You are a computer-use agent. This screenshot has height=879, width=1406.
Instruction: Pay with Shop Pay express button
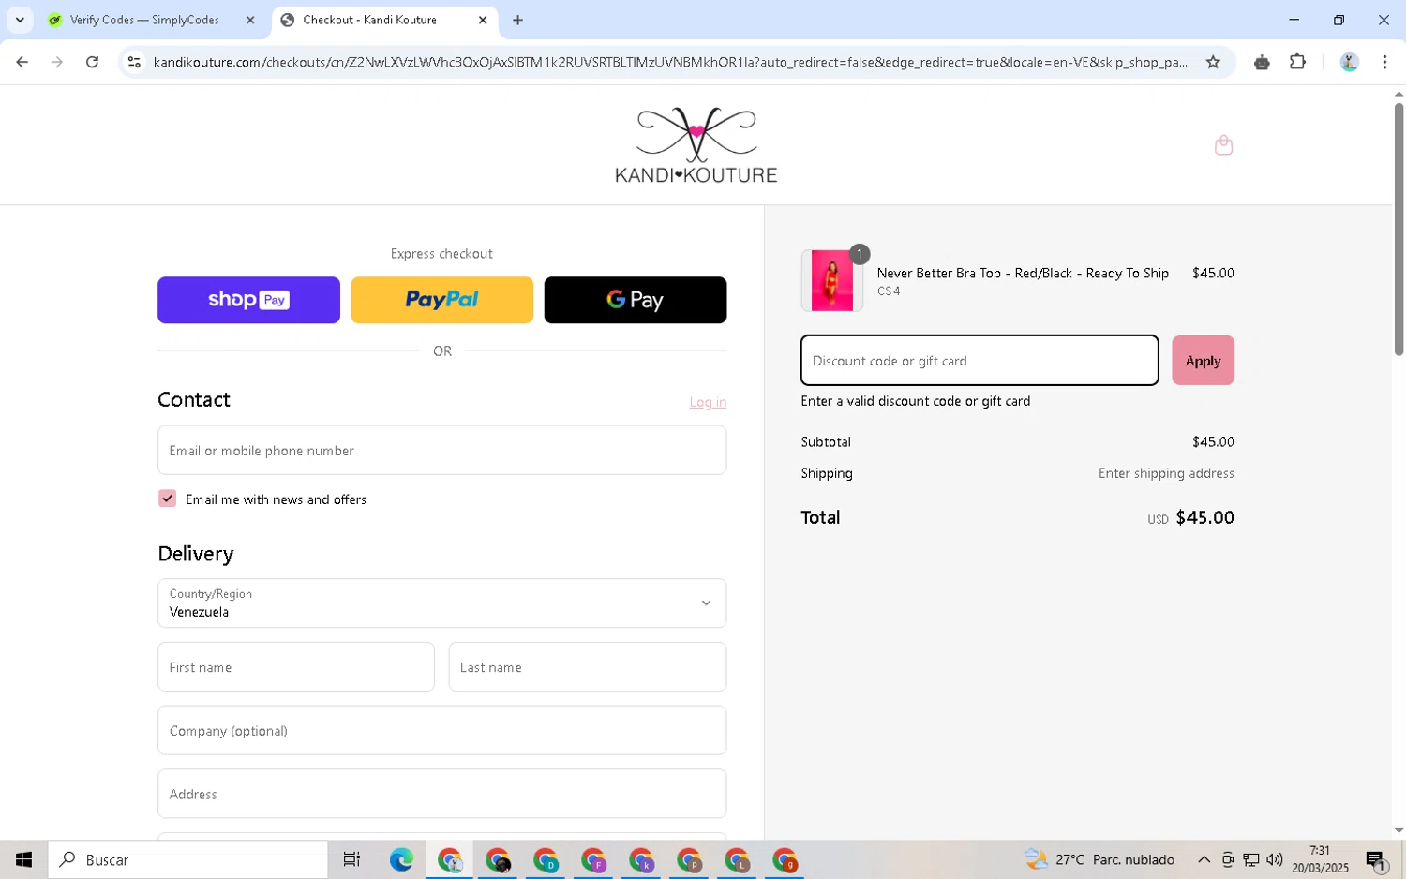248,300
